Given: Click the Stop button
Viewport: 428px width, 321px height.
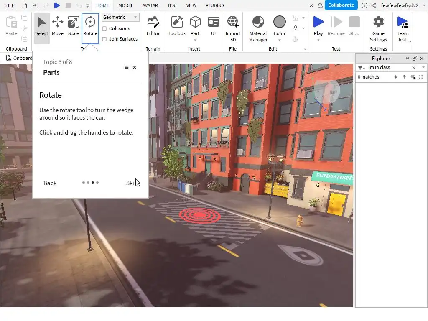Looking at the screenshot, I should (x=354, y=26).
